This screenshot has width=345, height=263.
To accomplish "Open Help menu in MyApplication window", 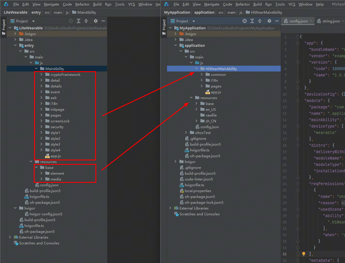I will pyautogui.click(x=320, y=4).
